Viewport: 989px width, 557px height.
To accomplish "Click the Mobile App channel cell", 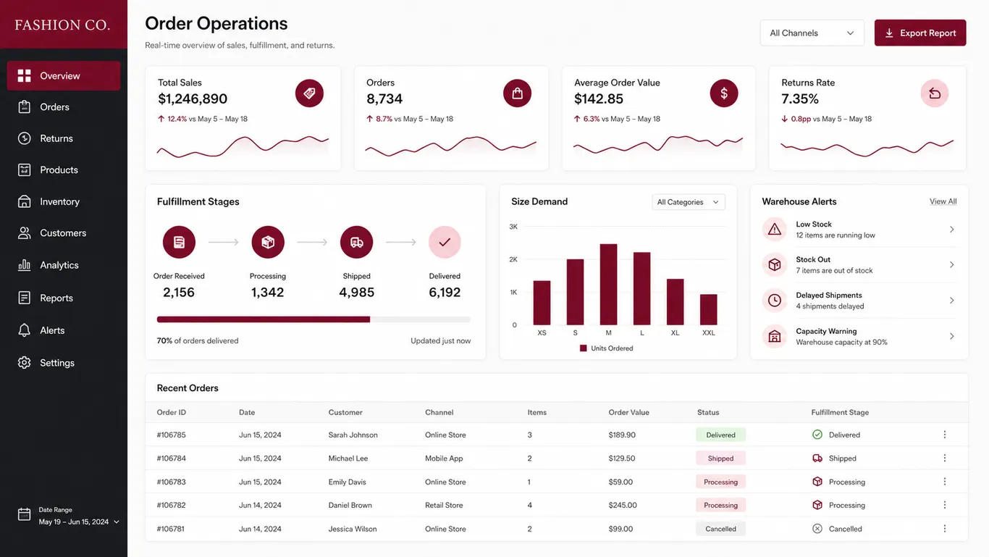I will coord(444,458).
